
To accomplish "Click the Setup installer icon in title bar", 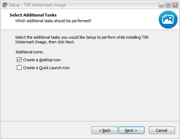I will coord(5,5).
